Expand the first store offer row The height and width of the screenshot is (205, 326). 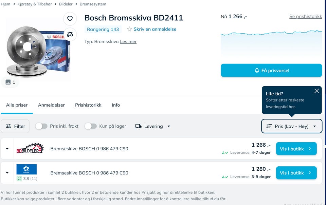point(7,149)
